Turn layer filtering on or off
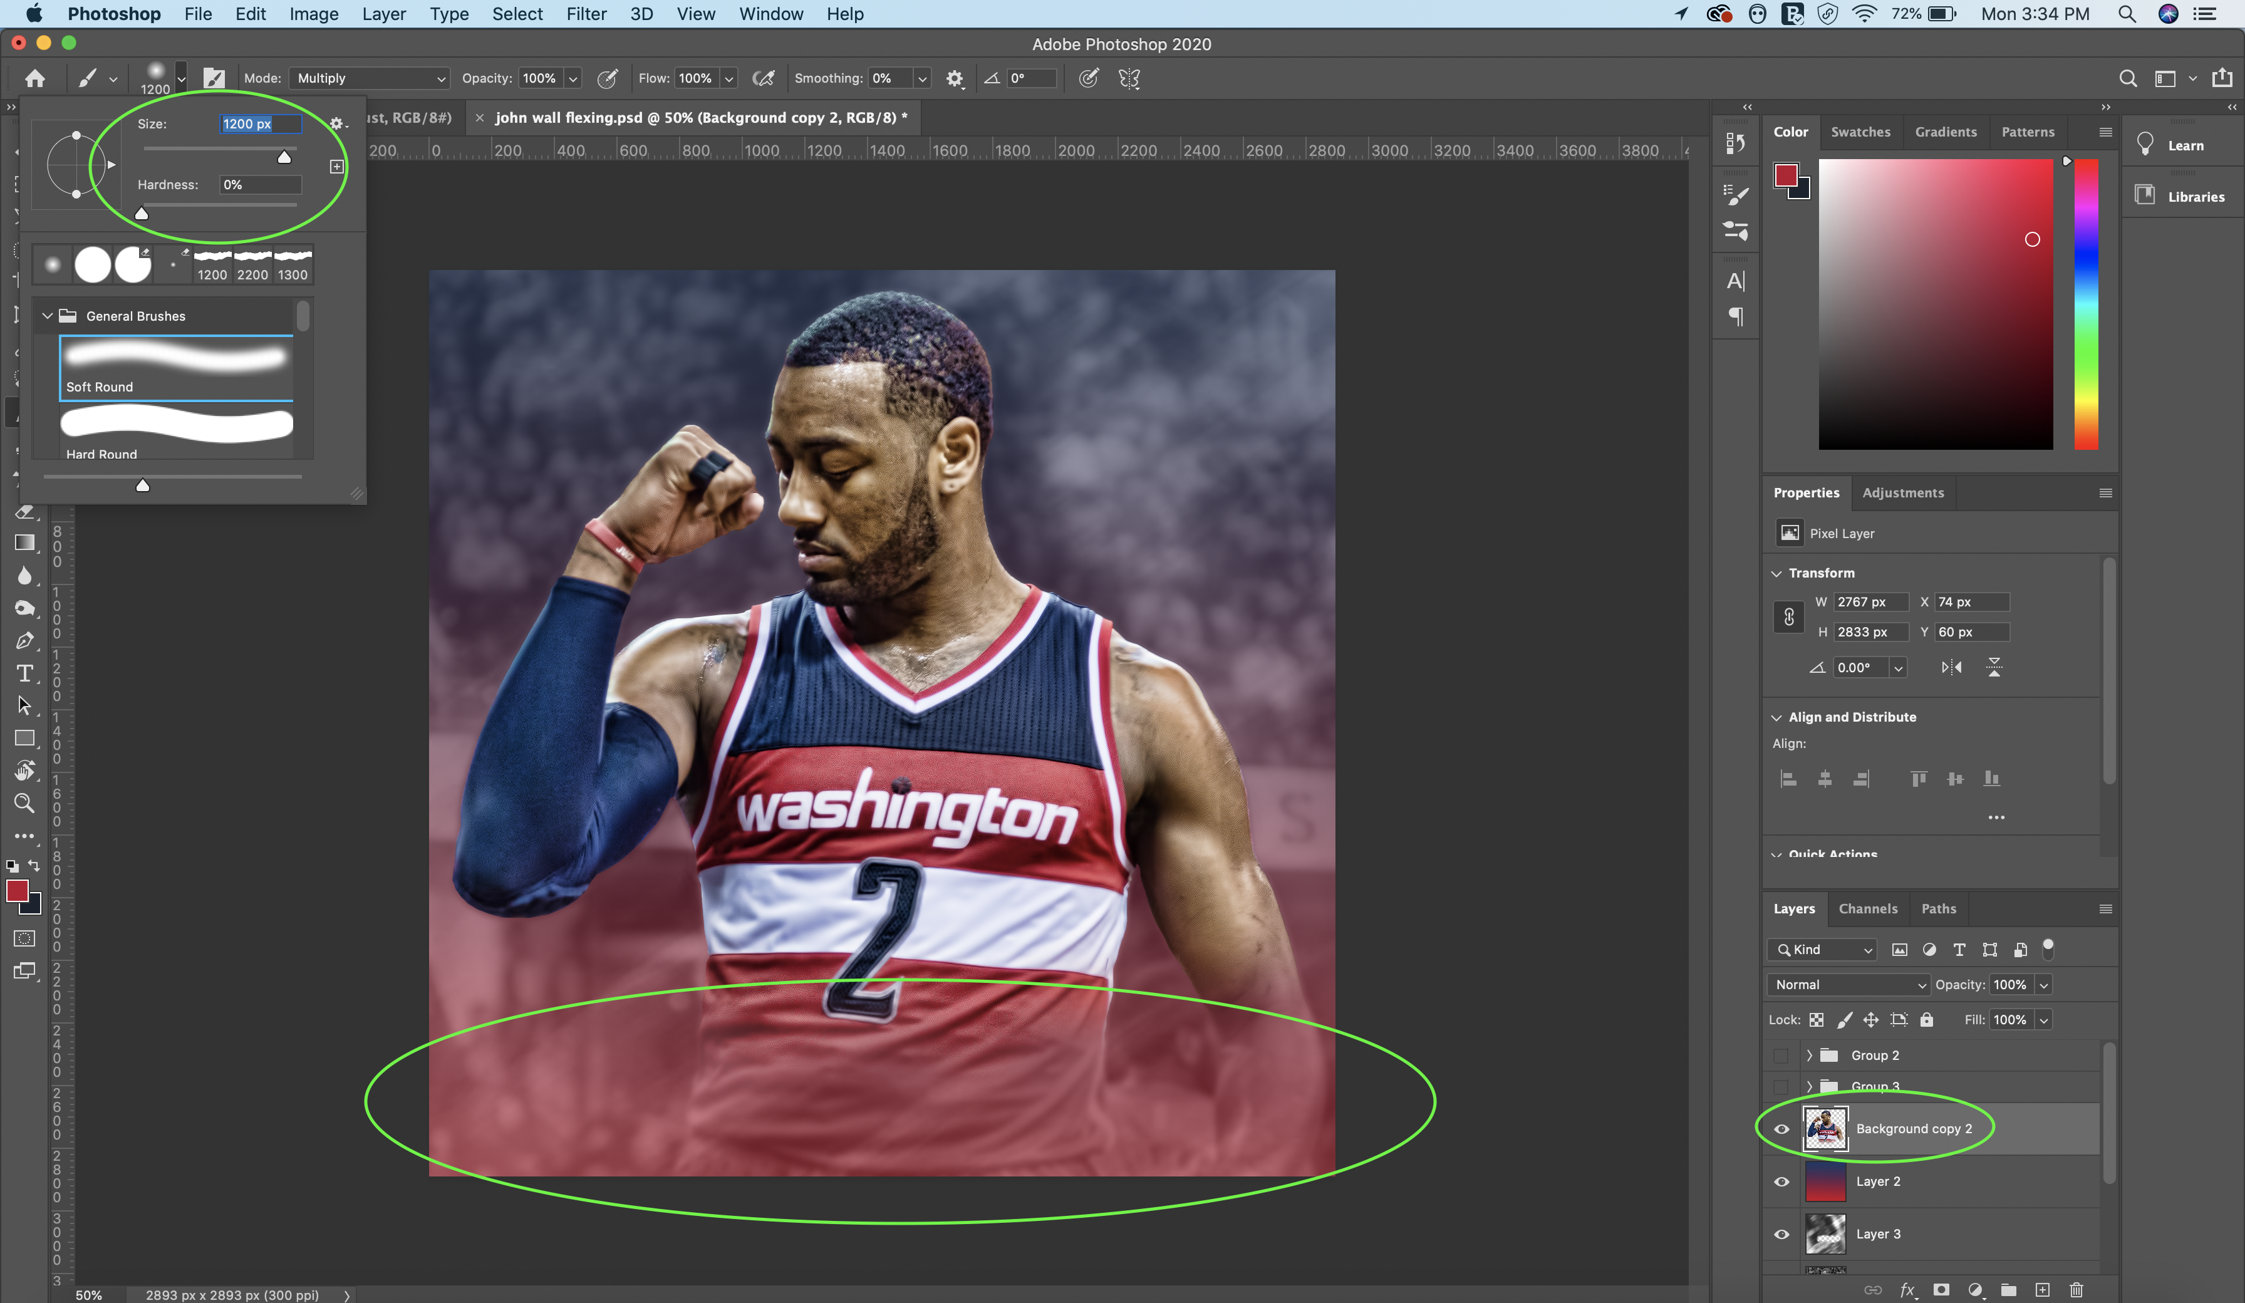This screenshot has width=2245, height=1303. (x=2048, y=949)
